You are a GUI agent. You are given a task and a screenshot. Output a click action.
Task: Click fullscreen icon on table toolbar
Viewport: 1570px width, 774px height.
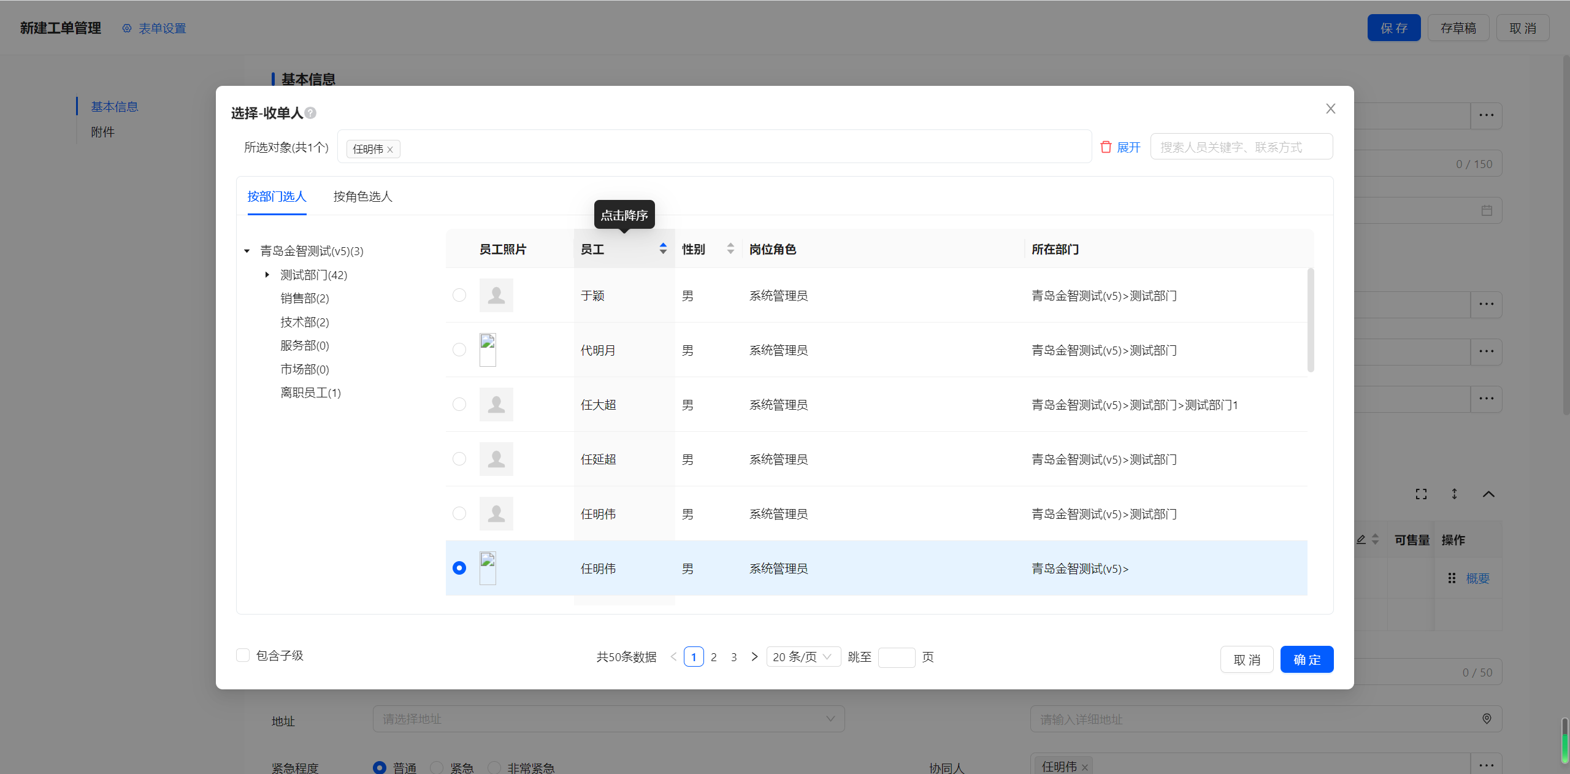(x=1421, y=494)
